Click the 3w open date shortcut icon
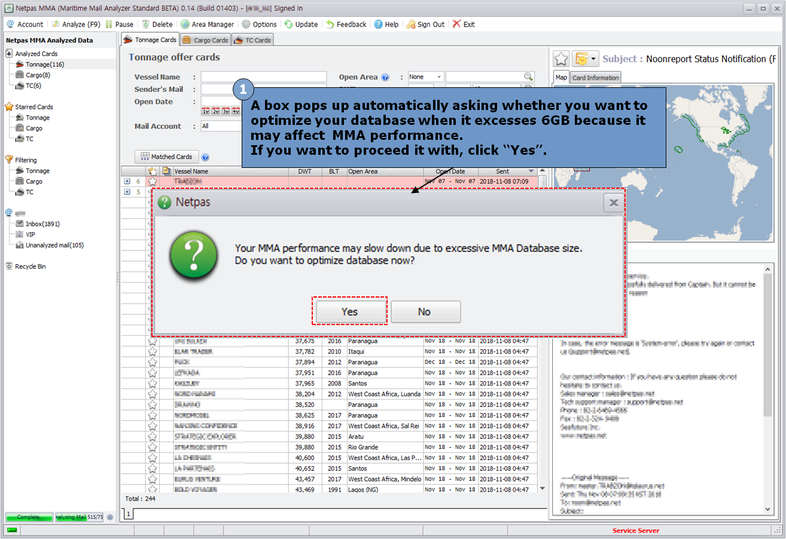Viewport: 786px width, 539px height. 226,111
